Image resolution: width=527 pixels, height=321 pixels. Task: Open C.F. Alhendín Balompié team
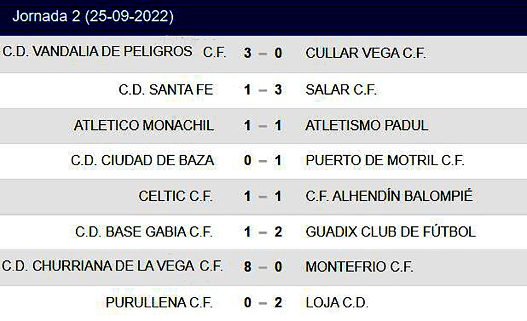[x=389, y=197]
